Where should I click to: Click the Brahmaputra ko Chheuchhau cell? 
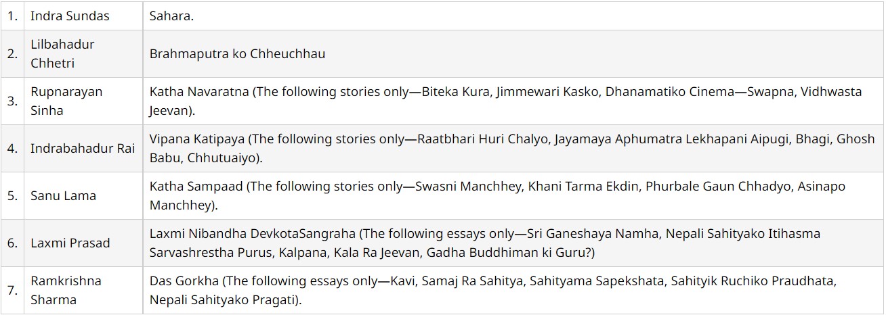coord(237,53)
